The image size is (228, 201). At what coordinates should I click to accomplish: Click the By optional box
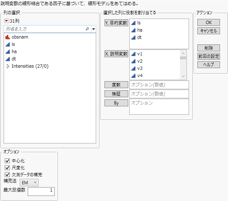pyautogui.click(x=159, y=107)
